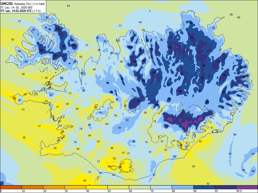Click the humidity value '45' on the map
Screen dimensions: 258x193
click(x=60, y=121)
